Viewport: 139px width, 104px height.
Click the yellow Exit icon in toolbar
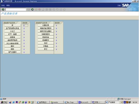[x=36, y=9]
